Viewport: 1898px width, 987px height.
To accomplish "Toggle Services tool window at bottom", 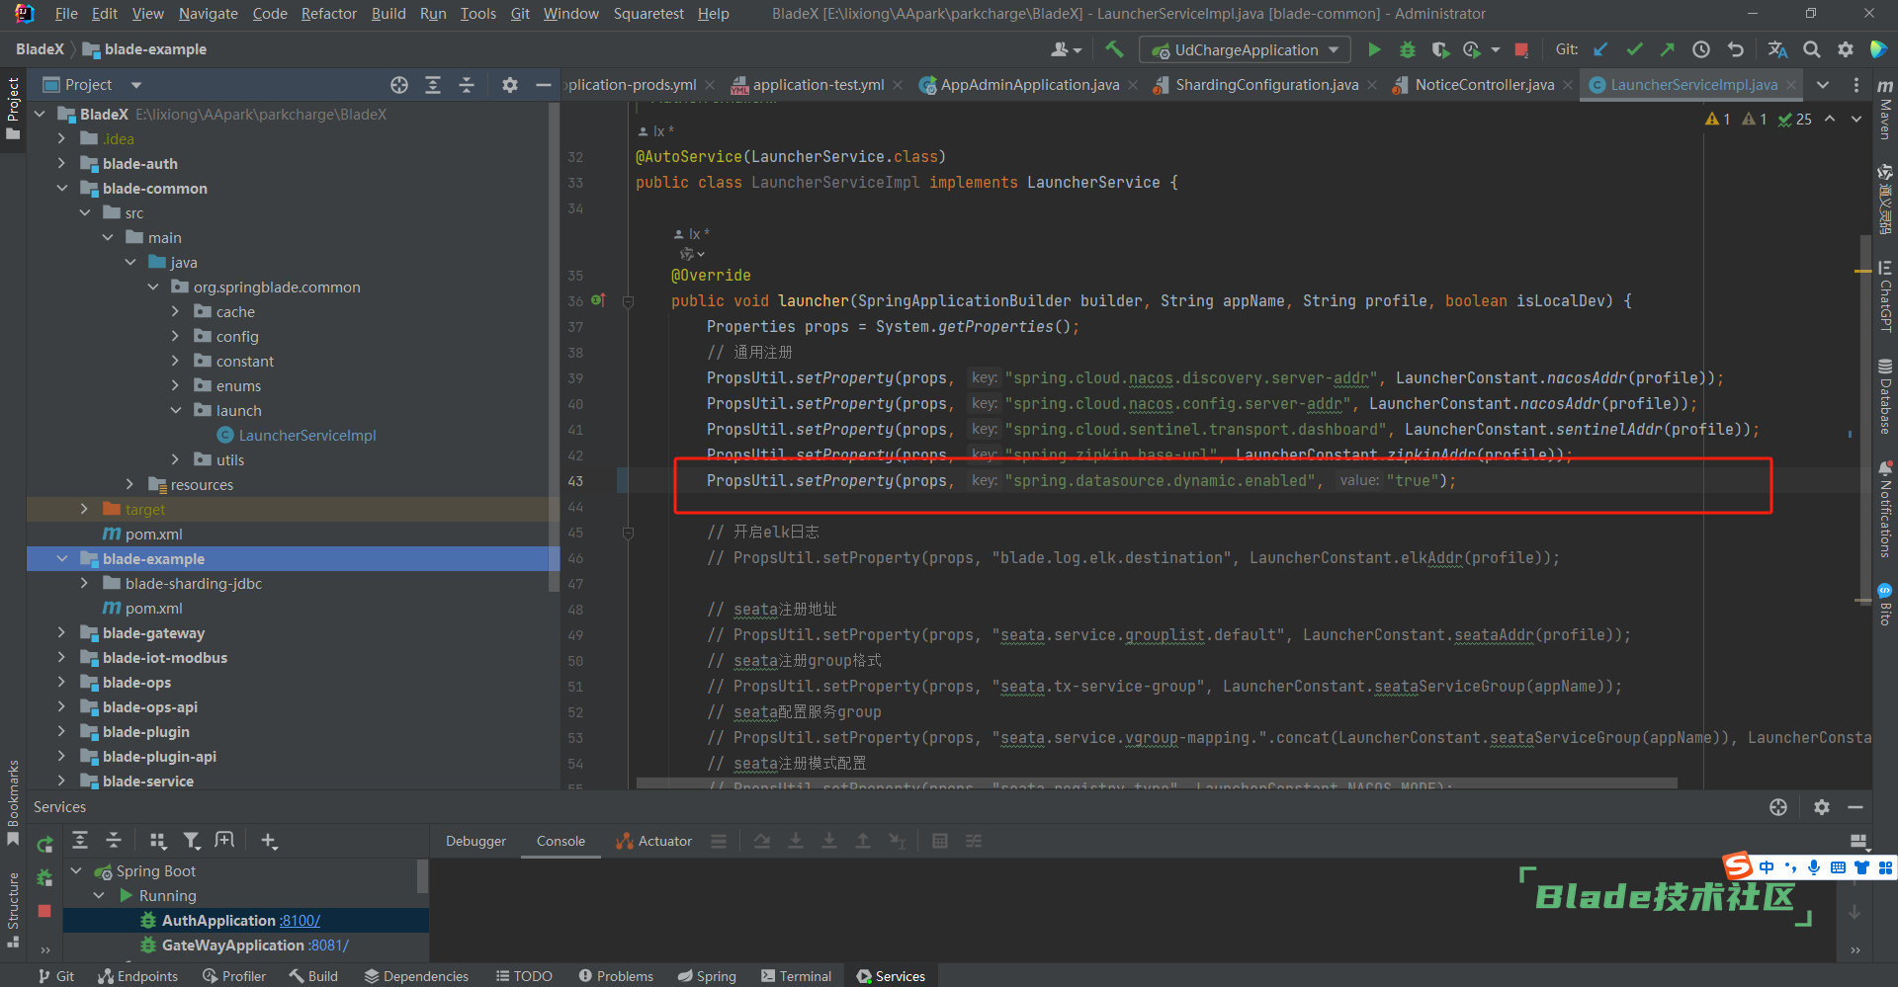I will pyautogui.click(x=891, y=976).
